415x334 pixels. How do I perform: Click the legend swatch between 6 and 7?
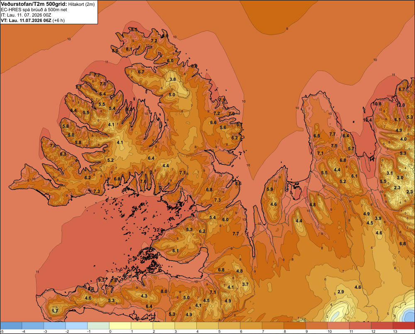(x=251, y=326)
